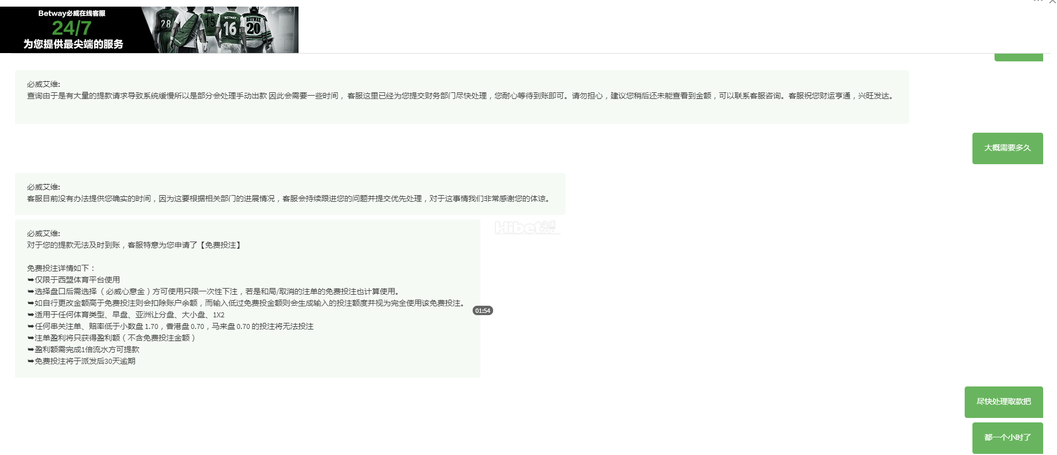Viewport: 1057px width, 455px height.
Task: Click the Betway 24/7 support banner
Action: pyautogui.click(x=149, y=30)
